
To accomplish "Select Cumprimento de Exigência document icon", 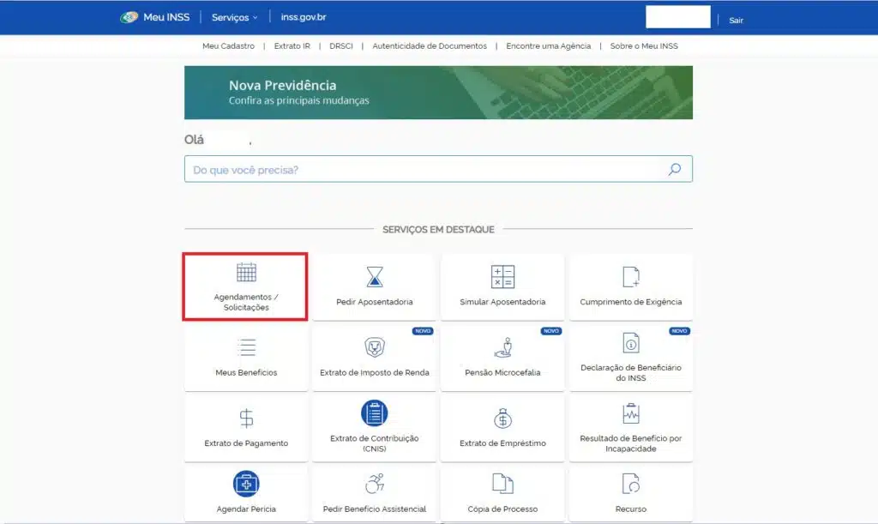I will [630, 276].
